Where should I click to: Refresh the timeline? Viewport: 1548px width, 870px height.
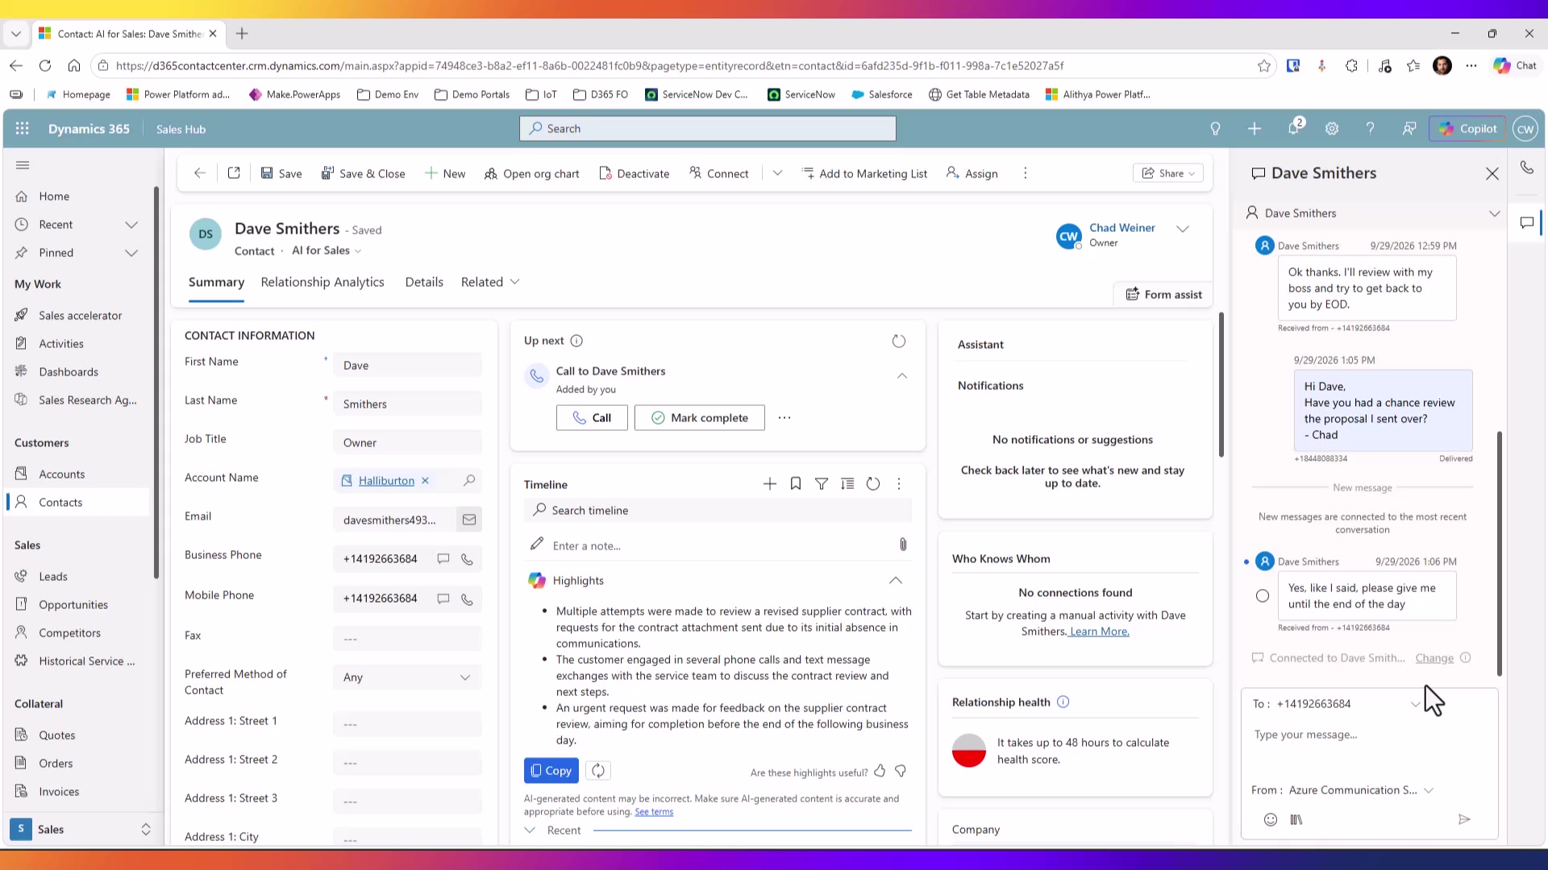[873, 484]
